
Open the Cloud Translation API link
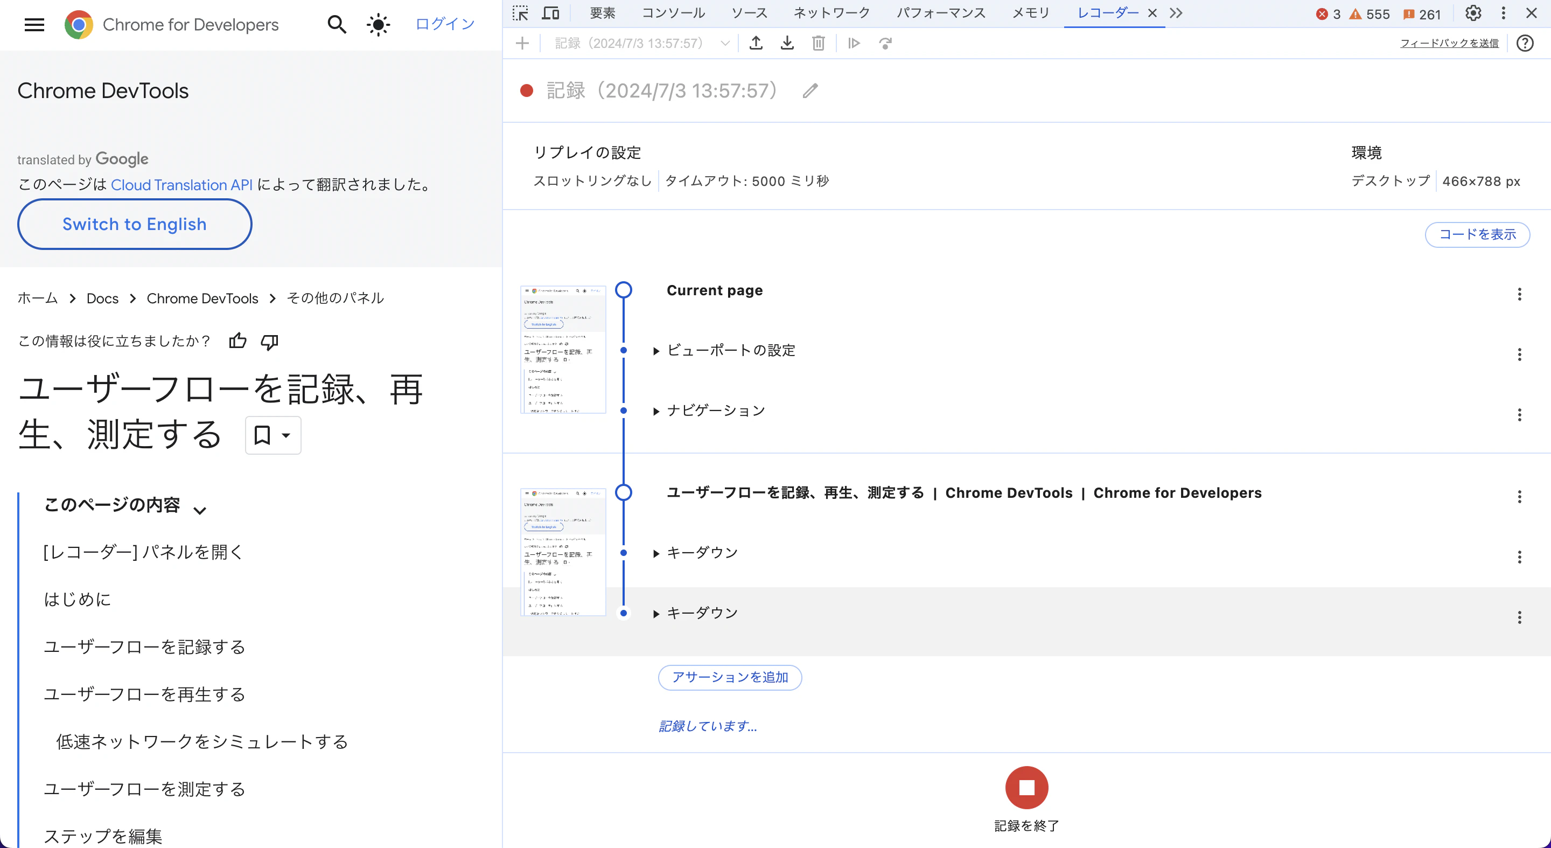coord(182,184)
